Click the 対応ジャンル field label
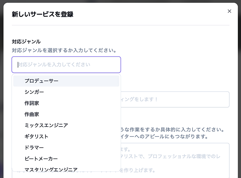241x178 pixels. (26, 41)
